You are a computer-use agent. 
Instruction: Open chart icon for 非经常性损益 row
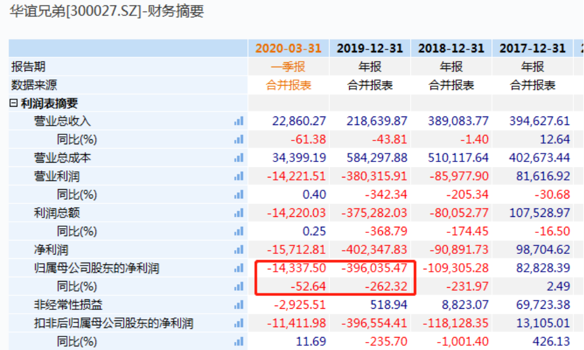click(x=239, y=304)
